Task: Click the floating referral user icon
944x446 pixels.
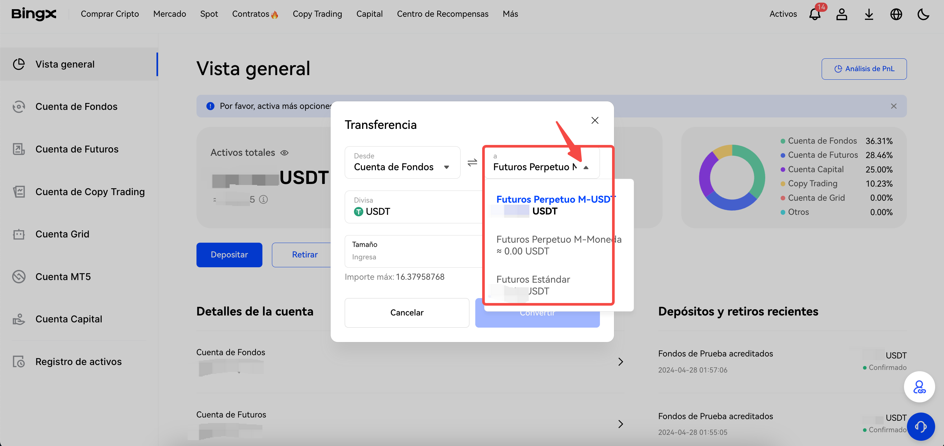Action: [919, 387]
